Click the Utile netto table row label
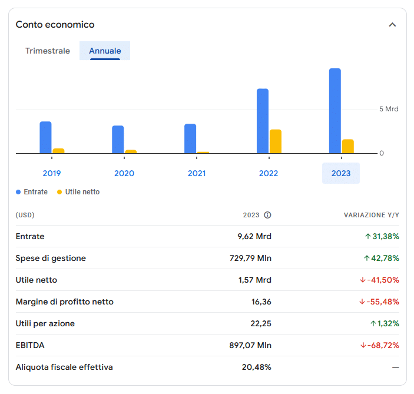 pyautogui.click(x=36, y=280)
